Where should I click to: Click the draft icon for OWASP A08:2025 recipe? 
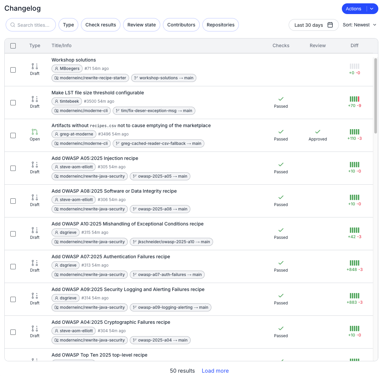[34, 197]
